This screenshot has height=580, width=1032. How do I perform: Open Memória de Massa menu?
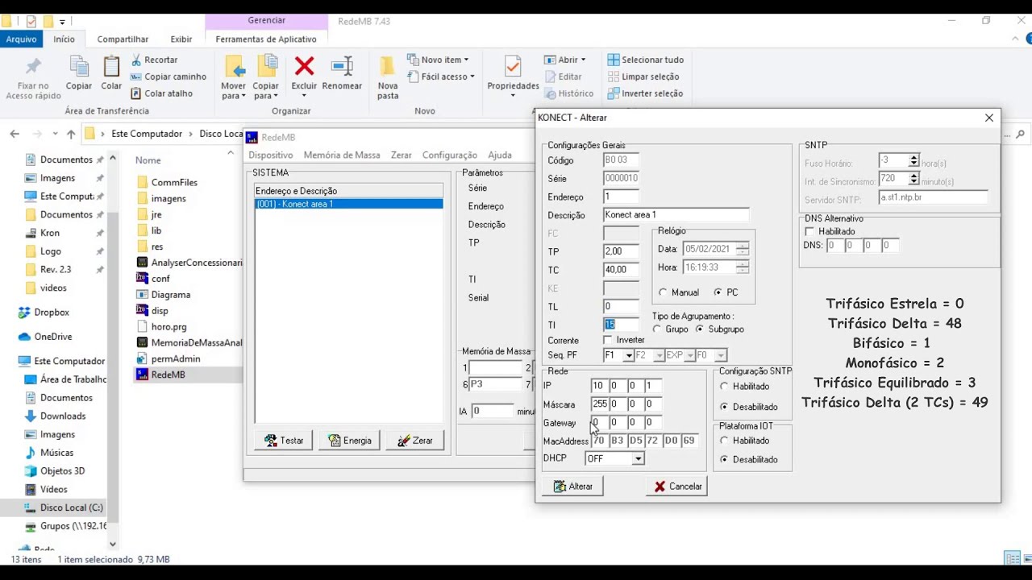click(342, 155)
